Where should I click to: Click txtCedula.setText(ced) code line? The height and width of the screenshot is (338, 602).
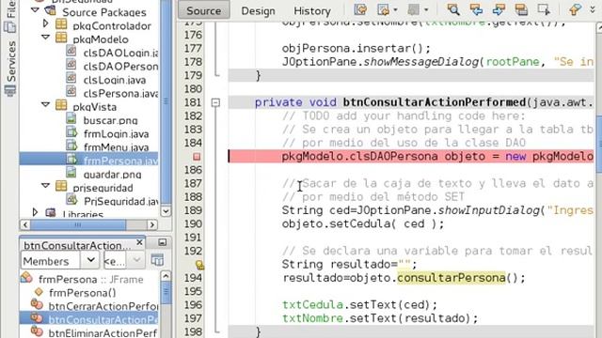[x=359, y=305]
